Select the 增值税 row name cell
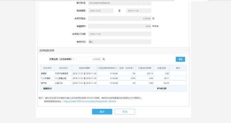The height and width of the screenshot is (123, 231). click(47, 73)
